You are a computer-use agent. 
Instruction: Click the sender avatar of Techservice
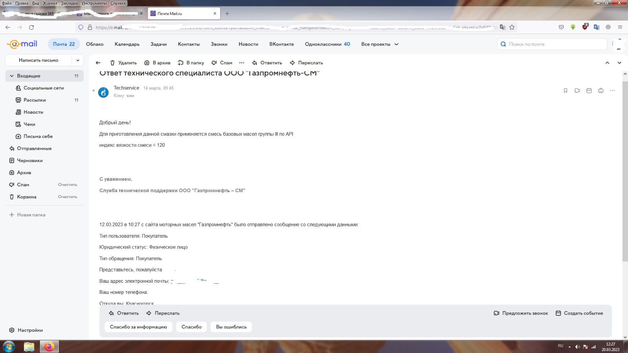pyautogui.click(x=103, y=93)
